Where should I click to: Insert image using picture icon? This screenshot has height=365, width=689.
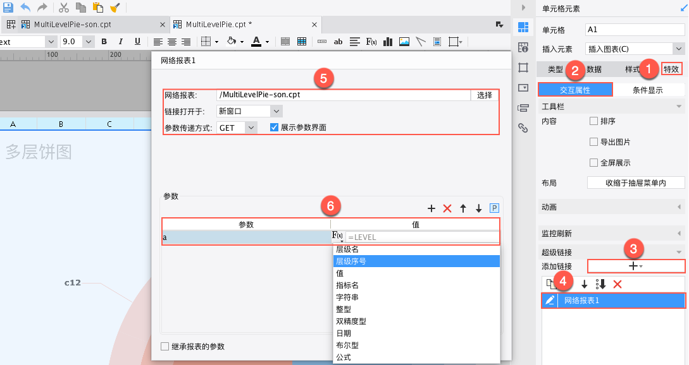point(404,42)
